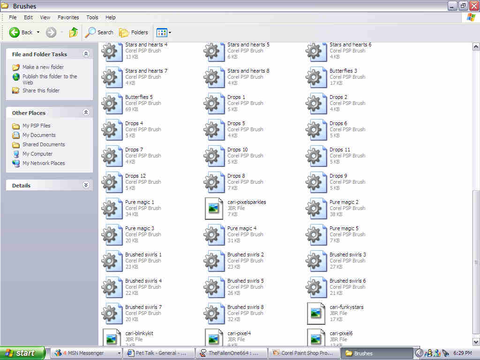Screen dimensions: 480x360
Task: Open the Favorites menu
Action: pos(68,17)
